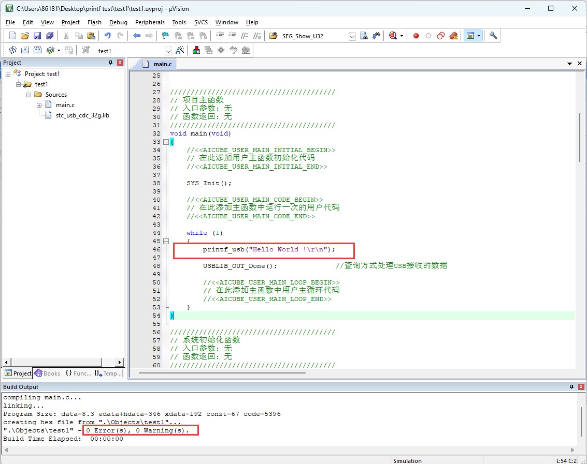Expand the main.c file node
The height and width of the screenshot is (464, 587).
39,106
